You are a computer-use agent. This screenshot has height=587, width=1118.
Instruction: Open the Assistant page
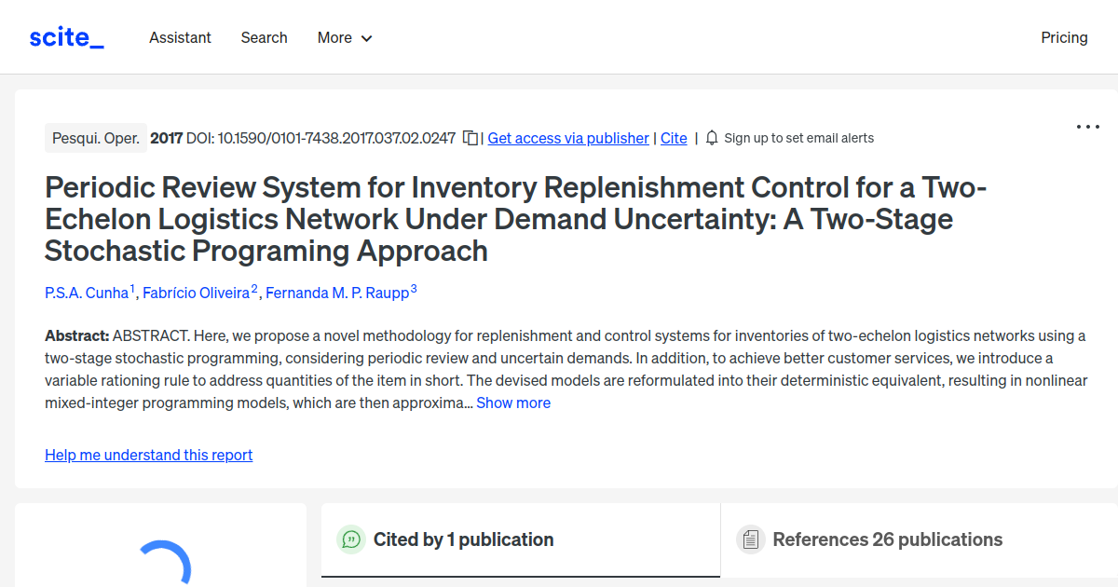(x=180, y=37)
